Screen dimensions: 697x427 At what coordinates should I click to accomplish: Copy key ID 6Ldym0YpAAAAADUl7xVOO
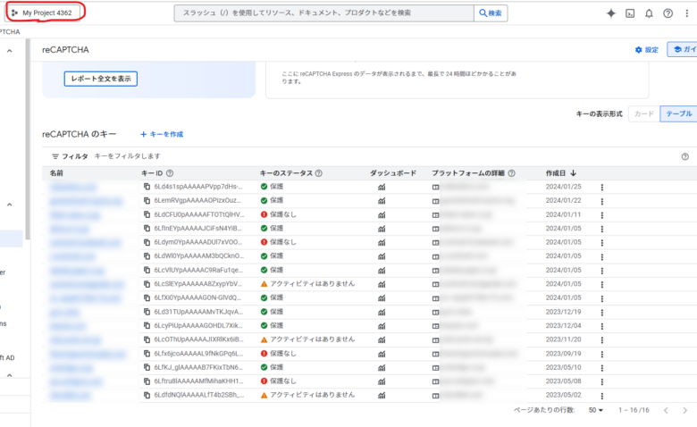[x=147, y=242]
